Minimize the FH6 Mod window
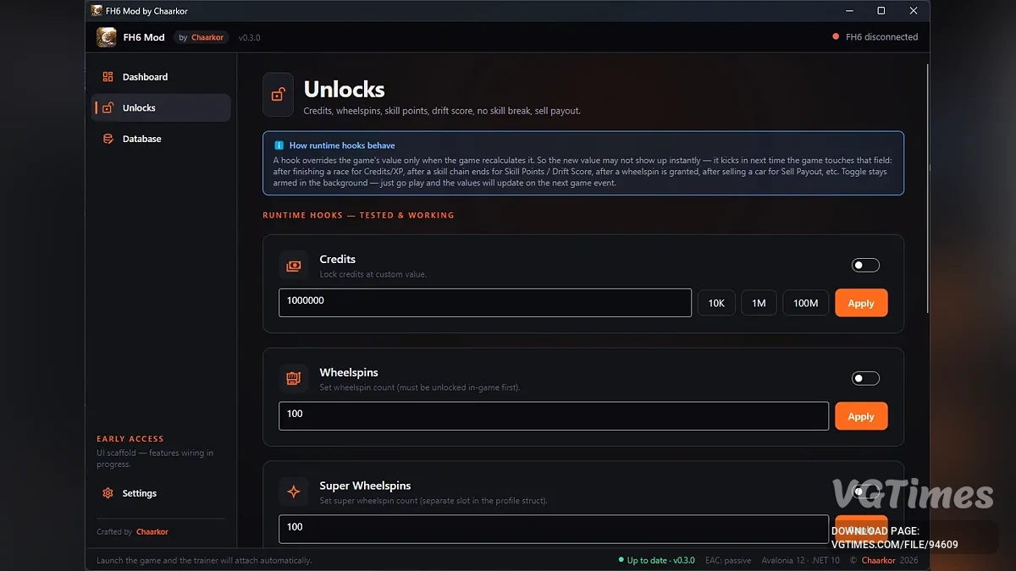Screen dimensions: 1016x571 pos(849,11)
